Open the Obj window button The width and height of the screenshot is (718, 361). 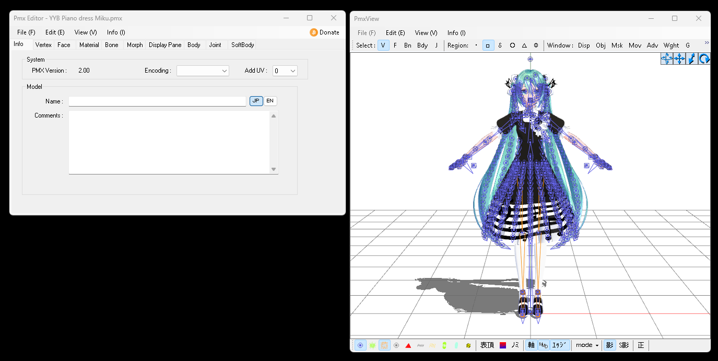click(601, 45)
